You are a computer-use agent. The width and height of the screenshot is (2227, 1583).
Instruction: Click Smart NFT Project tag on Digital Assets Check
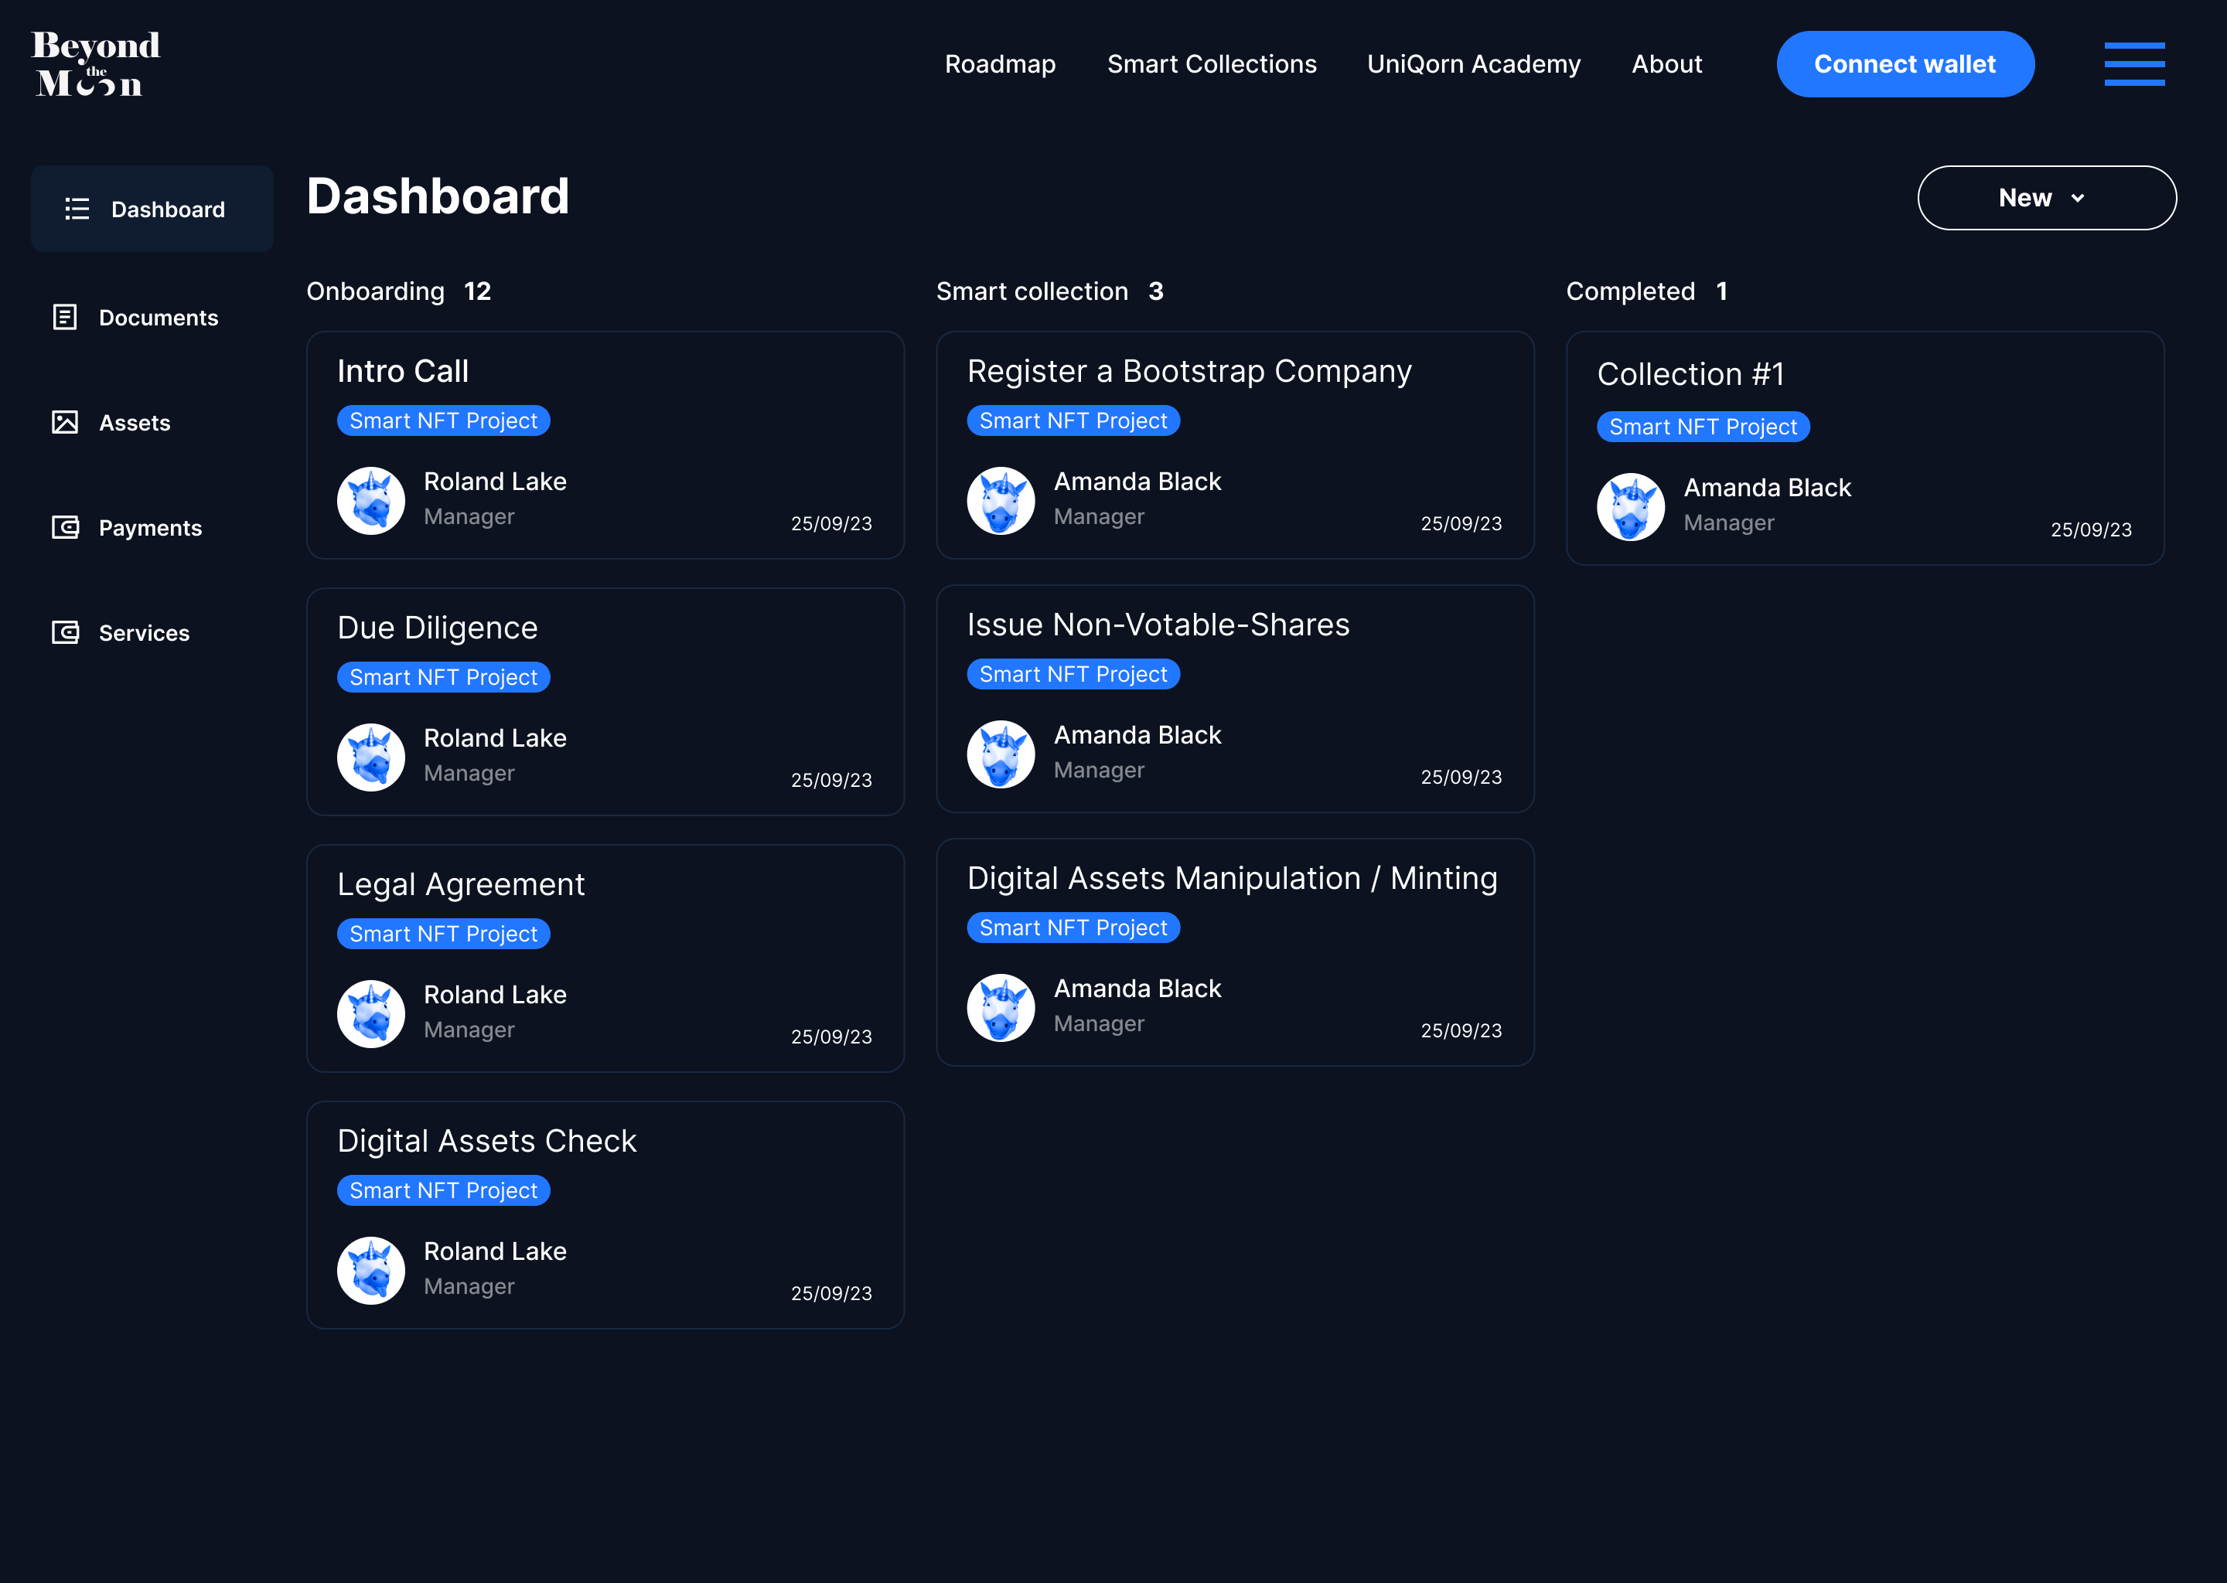click(444, 1190)
